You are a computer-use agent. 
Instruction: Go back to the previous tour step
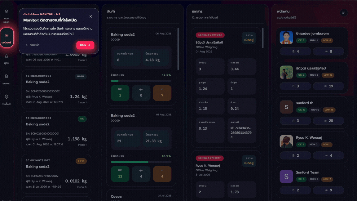click(32, 45)
